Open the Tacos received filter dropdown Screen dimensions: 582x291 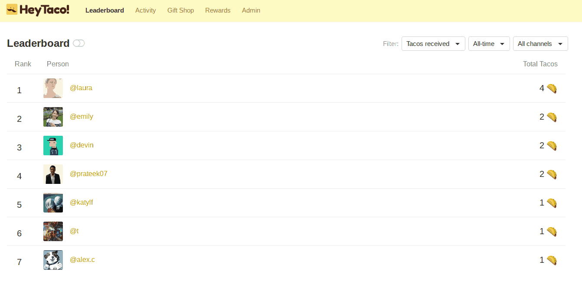pyautogui.click(x=433, y=44)
